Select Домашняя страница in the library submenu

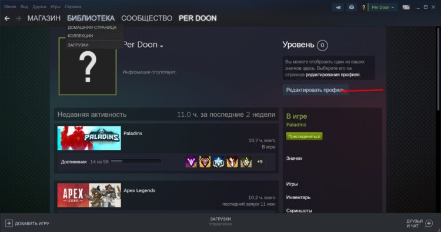(92, 28)
